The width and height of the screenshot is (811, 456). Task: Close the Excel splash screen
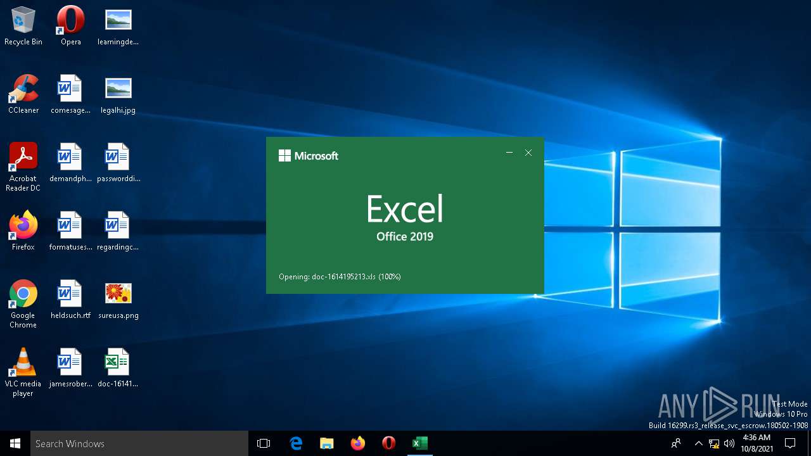point(528,153)
